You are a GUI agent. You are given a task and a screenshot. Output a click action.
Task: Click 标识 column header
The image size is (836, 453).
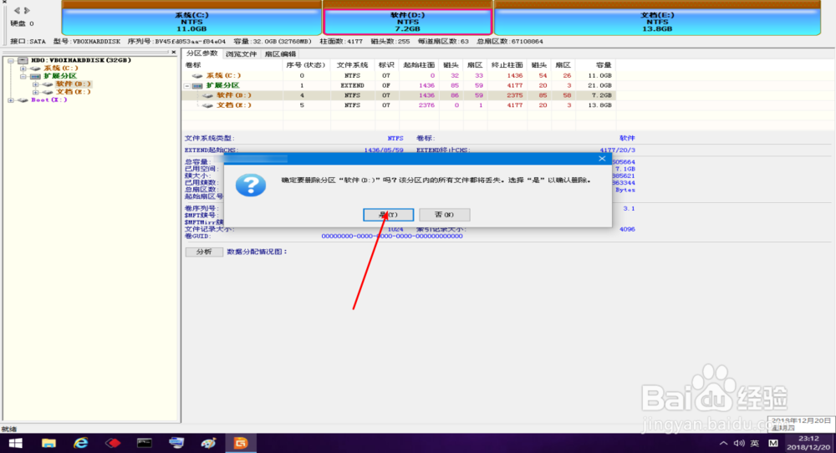(386, 65)
